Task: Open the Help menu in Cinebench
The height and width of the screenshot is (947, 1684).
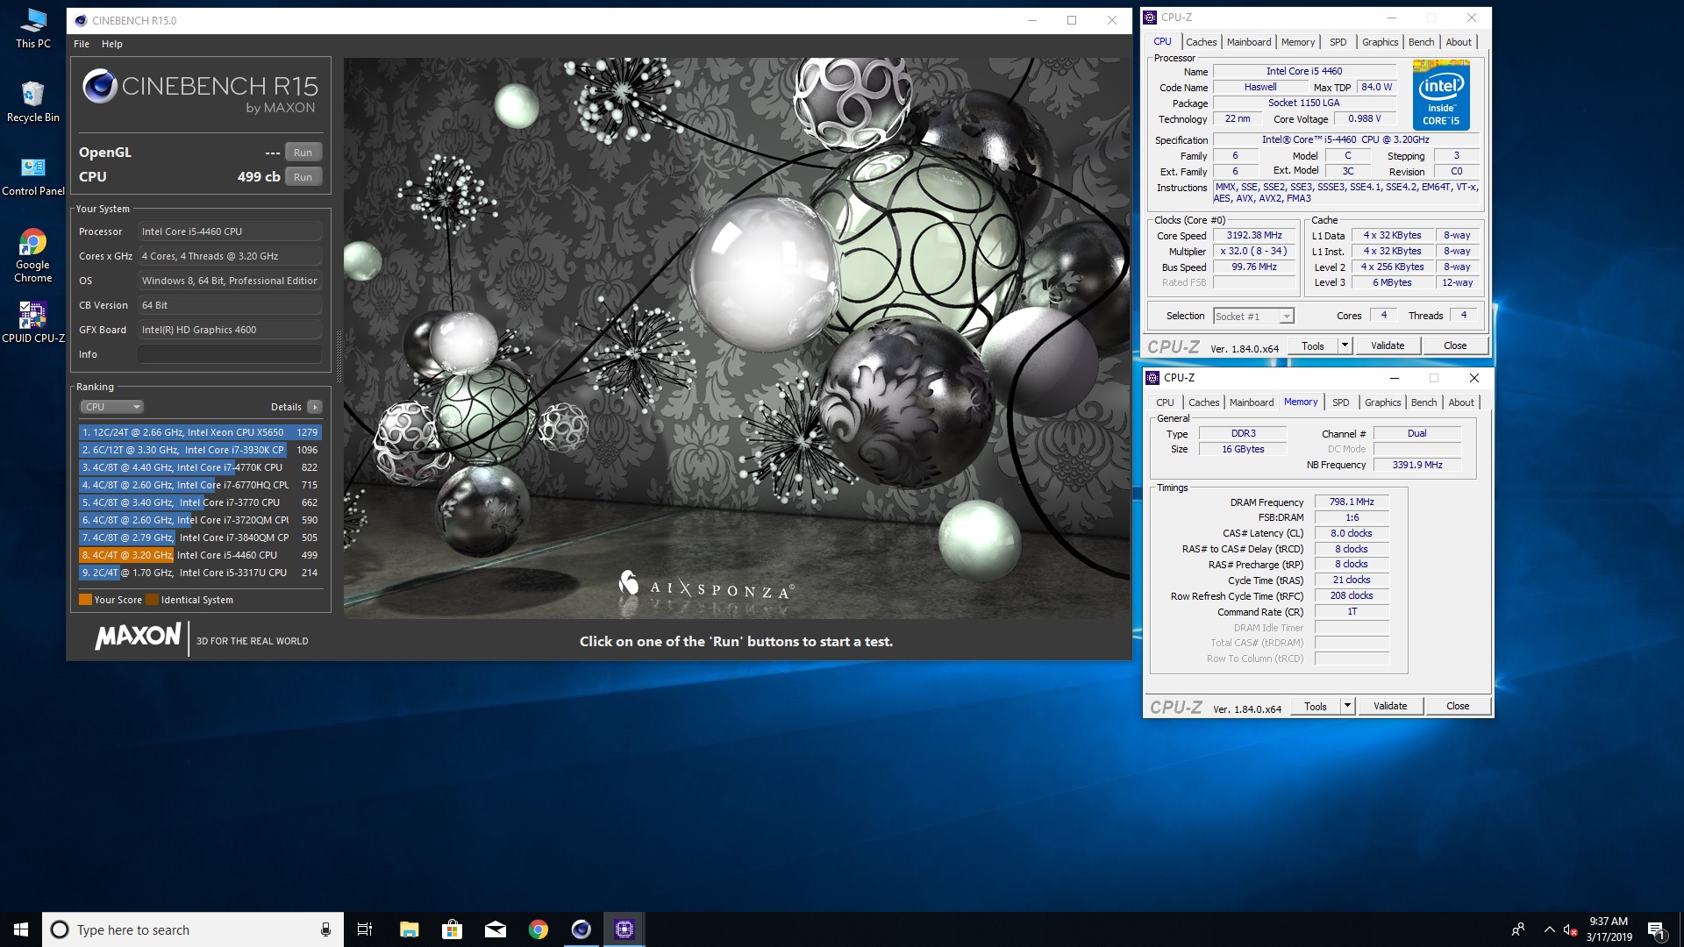Action: pos(112,44)
